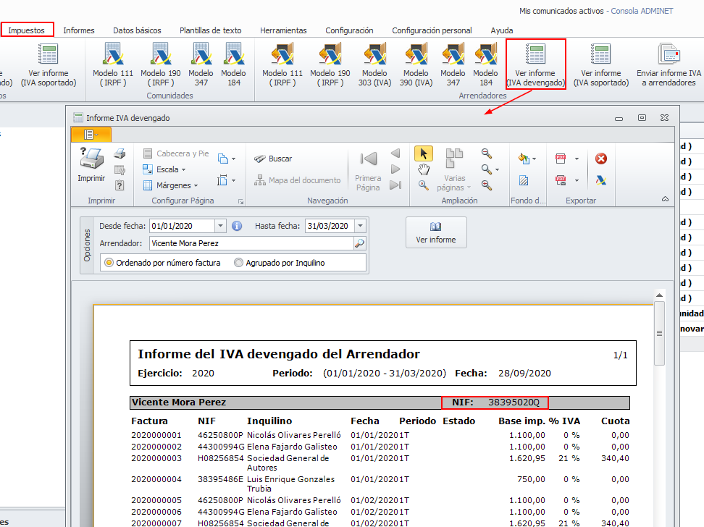Select Agrupado por Inquilino option
The height and width of the screenshot is (527, 704).
tap(239, 263)
